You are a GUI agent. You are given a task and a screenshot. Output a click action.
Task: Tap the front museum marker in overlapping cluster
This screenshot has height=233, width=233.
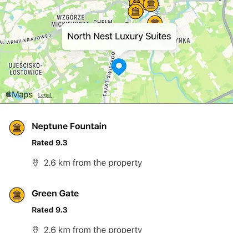[x=136, y=12]
